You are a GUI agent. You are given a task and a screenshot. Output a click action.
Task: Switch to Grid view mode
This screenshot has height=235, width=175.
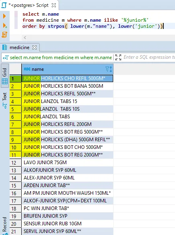click(5, 76)
